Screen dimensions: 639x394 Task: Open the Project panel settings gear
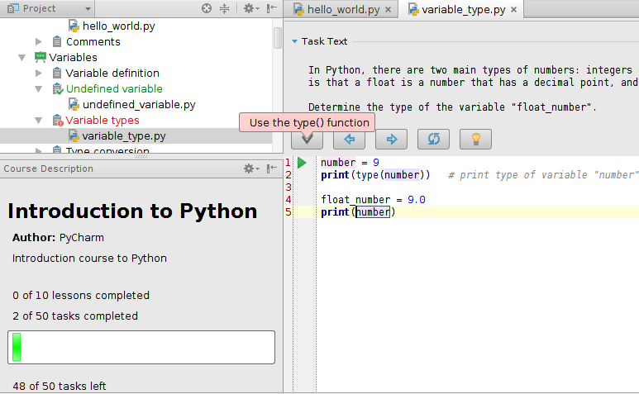250,8
